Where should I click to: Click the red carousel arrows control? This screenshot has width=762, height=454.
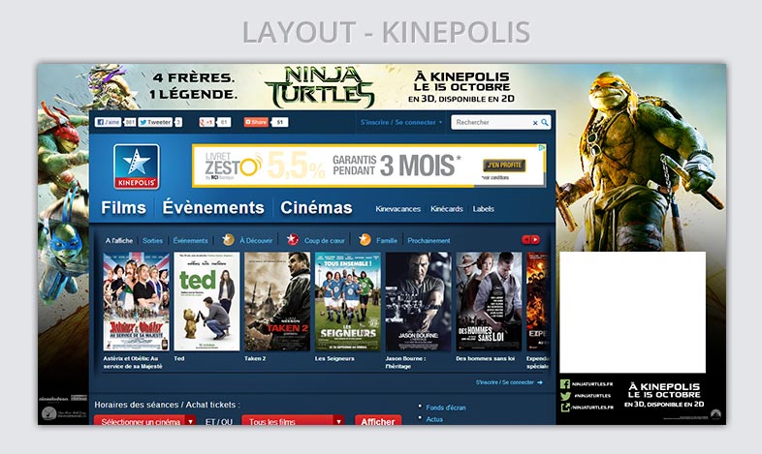[x=531, y=239]
